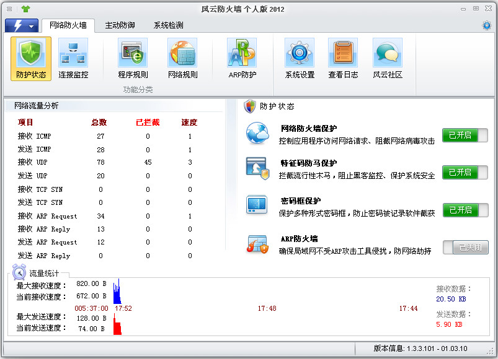Click the 已拦截 column header
The height and width of the screenshot is (359, 498).
click(x=148, y=123)
